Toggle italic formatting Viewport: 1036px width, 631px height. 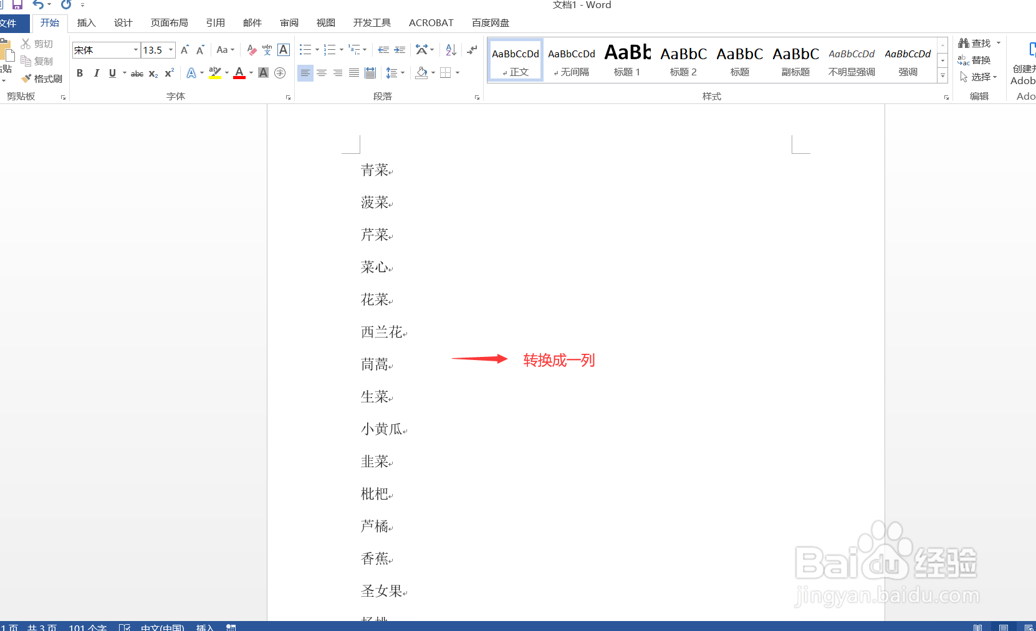[96, 73]
